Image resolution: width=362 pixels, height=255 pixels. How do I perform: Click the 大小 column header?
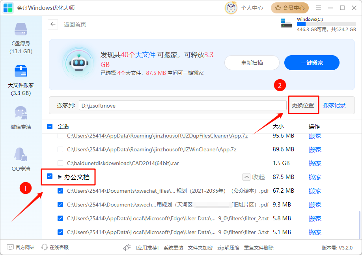tap(278, 127)
